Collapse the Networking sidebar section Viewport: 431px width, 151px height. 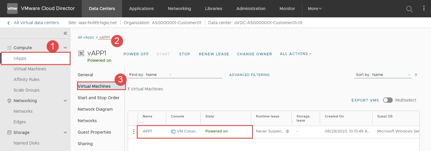tap(65, 101)
